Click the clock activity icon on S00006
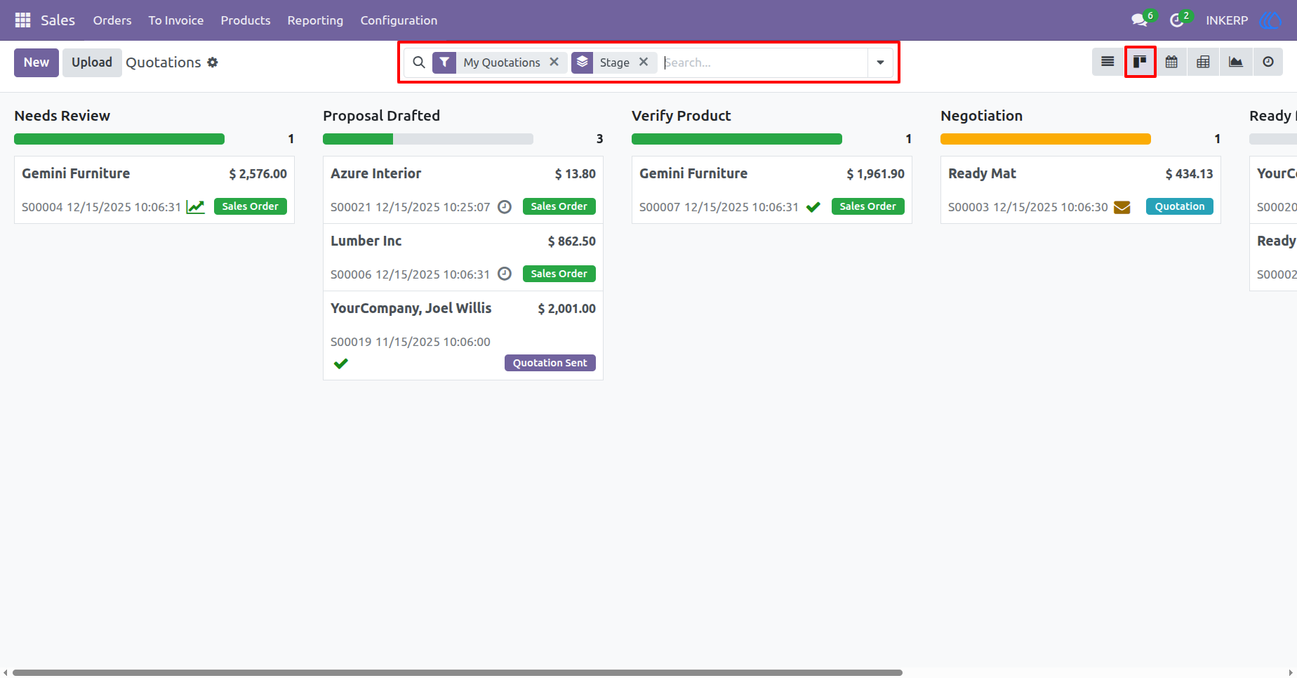The image size is (1297, 678). (505, 274)
